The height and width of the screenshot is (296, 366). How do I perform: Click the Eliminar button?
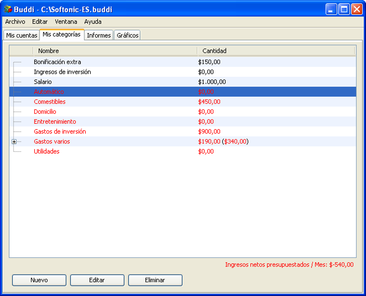tap(155, 280)
